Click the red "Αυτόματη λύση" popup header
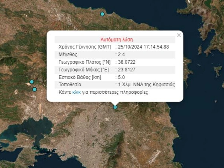Image resolution: width=224 pixels, height=168 pixels. click(x=116, y=40)
